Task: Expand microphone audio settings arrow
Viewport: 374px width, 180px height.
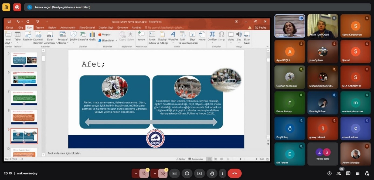Action: point(136,173)
